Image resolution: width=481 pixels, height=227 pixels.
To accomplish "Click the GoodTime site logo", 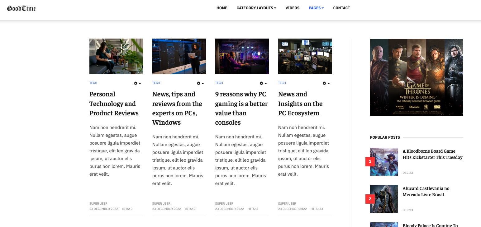I will (21, 8).
